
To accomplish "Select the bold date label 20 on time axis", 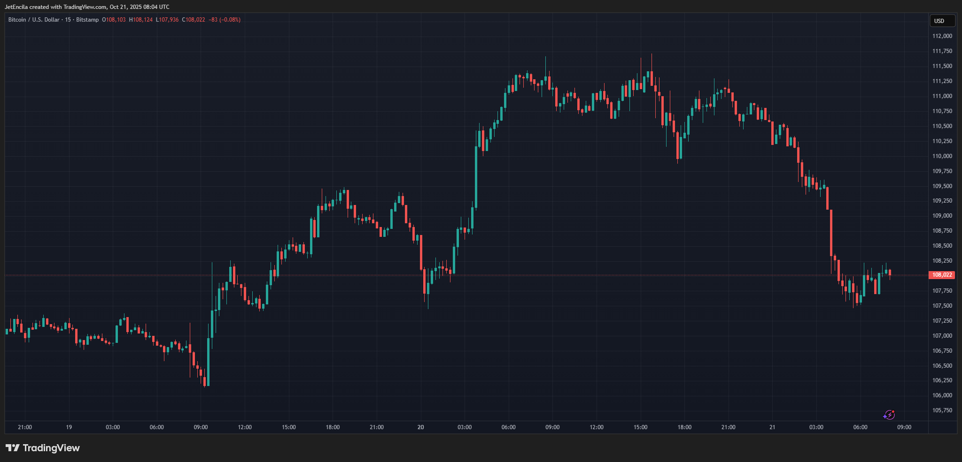I will click(420, 427).
